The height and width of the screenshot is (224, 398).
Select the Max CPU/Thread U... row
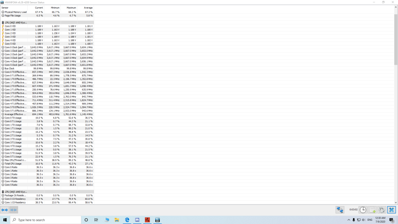pyautogui.click(x=47, y=160)
